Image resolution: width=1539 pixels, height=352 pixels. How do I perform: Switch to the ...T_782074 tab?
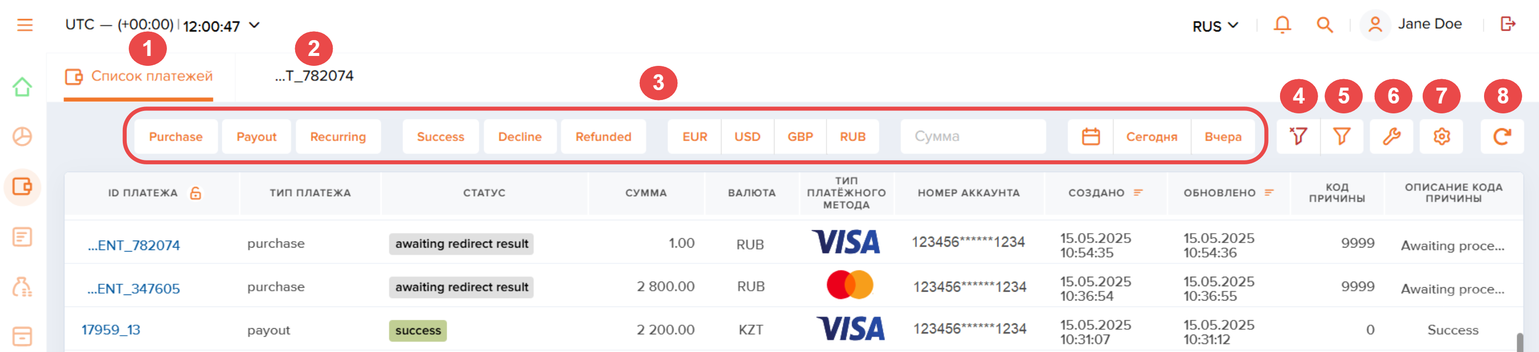314,76
